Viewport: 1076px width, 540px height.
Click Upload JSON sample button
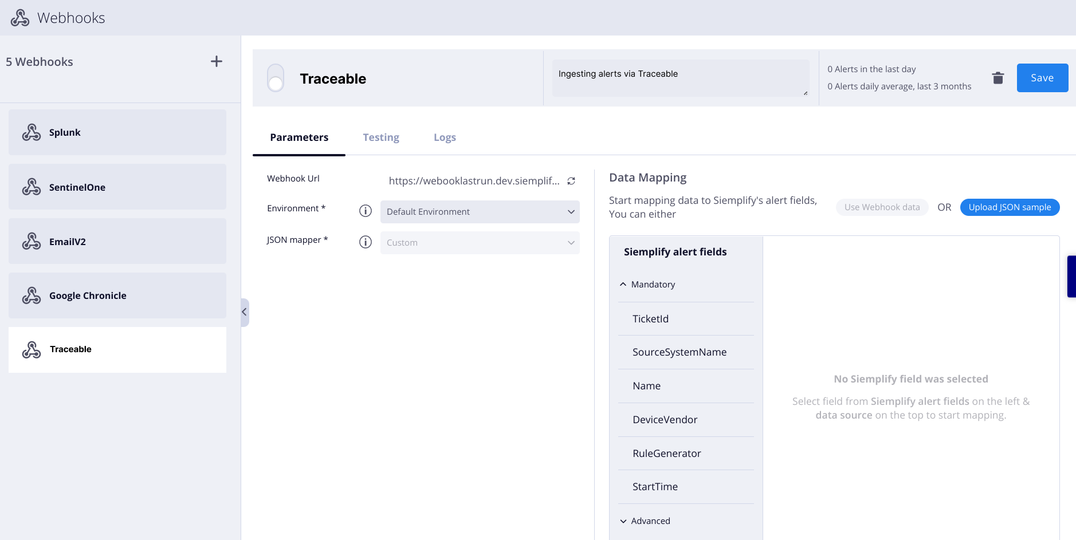(1010, 207)
